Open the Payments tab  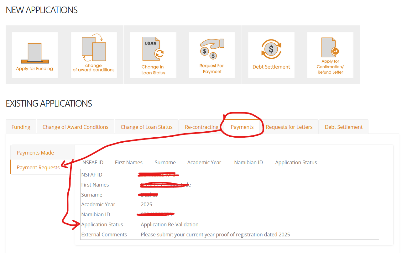(242, 127)
